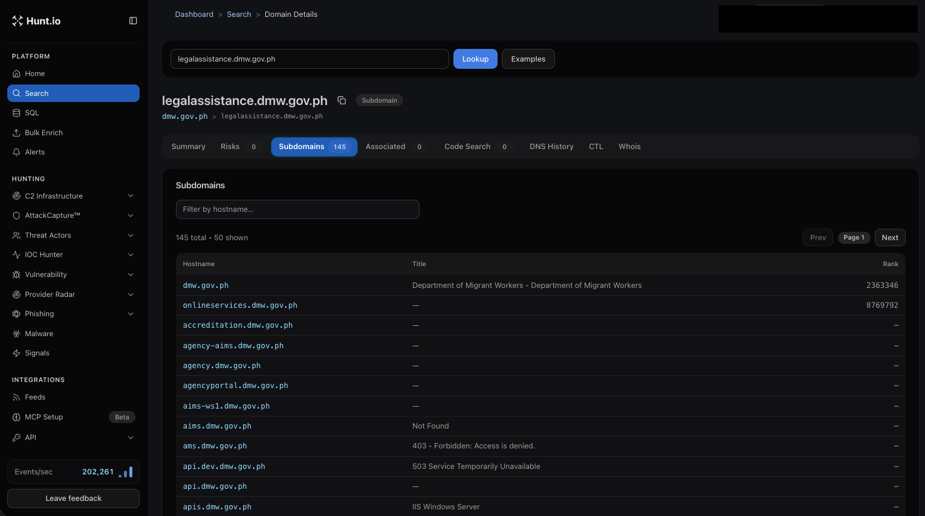Open Search breadcrumb link
The image size is (925, 516).
[x=239, y=14]
